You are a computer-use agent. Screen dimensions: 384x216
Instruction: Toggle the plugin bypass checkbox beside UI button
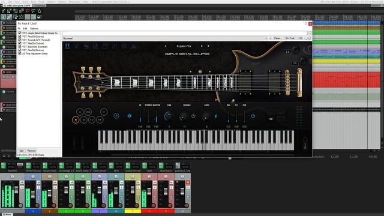tap(310, 38)
